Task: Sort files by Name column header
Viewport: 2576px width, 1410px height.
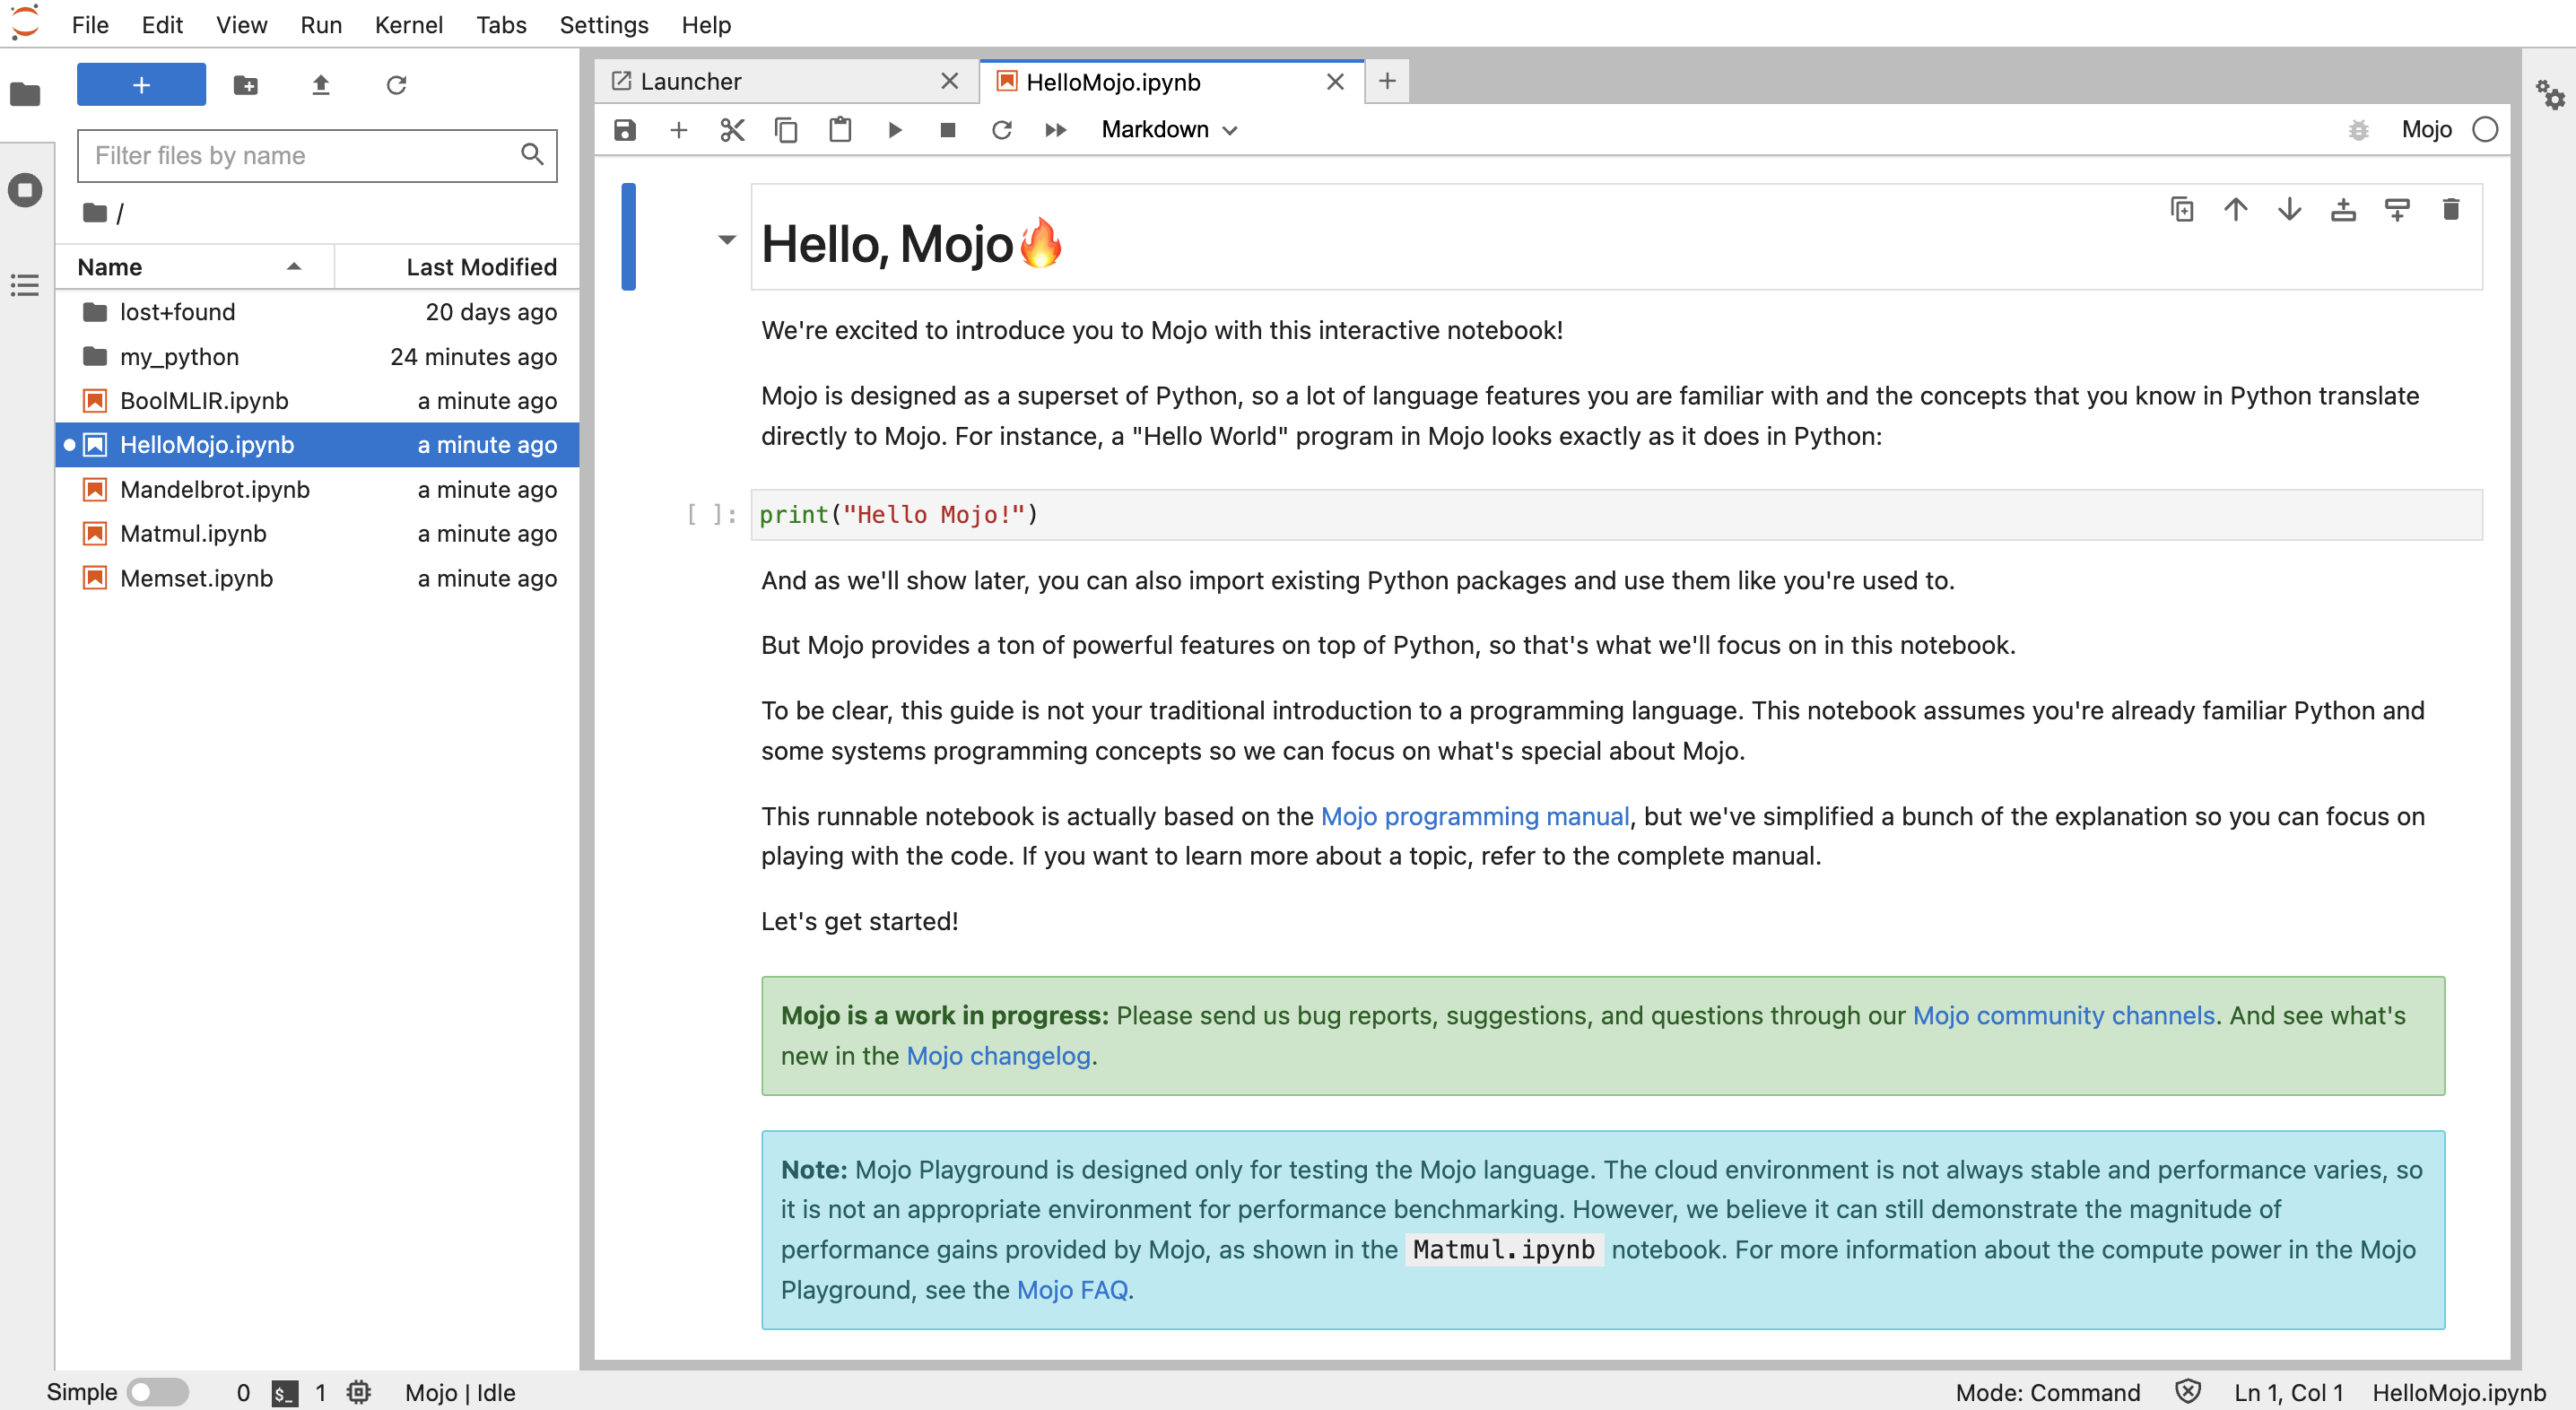Action: point(194,267)
